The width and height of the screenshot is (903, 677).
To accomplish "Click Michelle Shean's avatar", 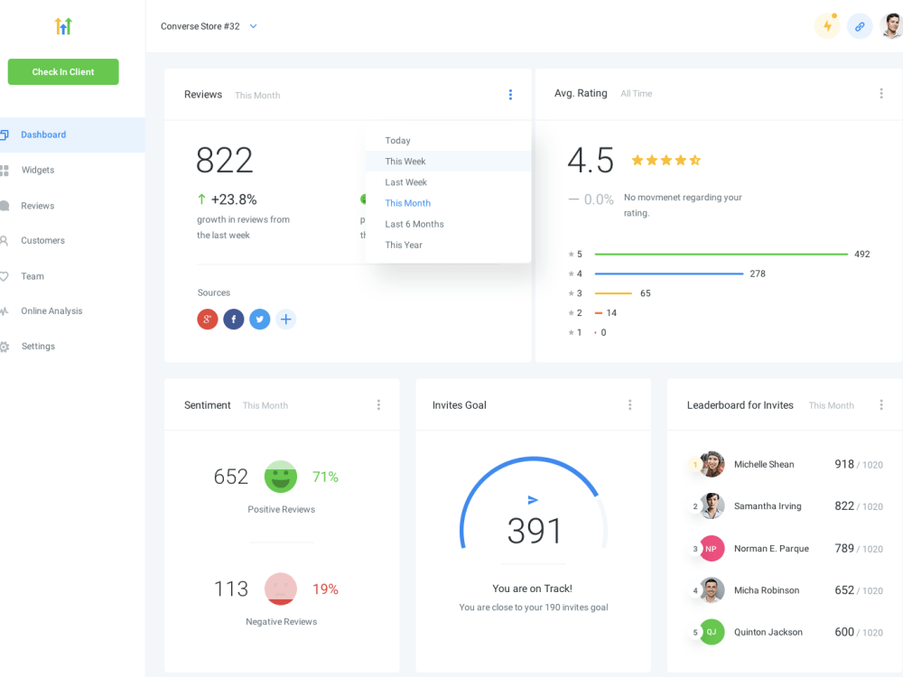I will (x=712, y=464).
